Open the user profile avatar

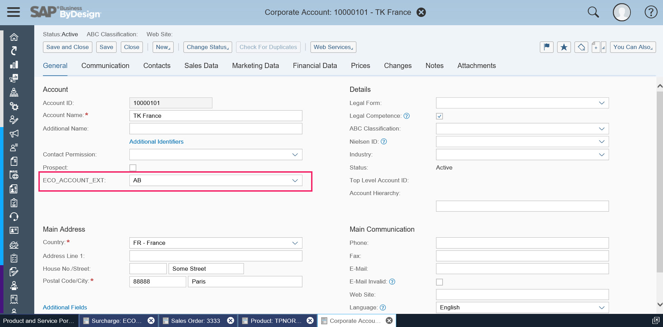tap(621, 12)
